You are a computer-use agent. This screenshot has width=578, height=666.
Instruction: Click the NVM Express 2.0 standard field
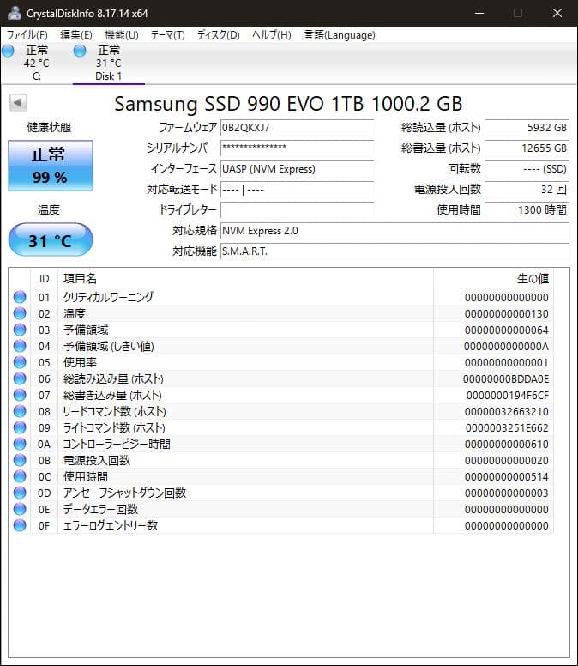(x=395, y=231)
